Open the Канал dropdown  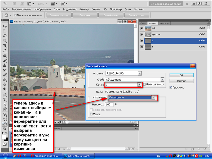pos(139,85)
